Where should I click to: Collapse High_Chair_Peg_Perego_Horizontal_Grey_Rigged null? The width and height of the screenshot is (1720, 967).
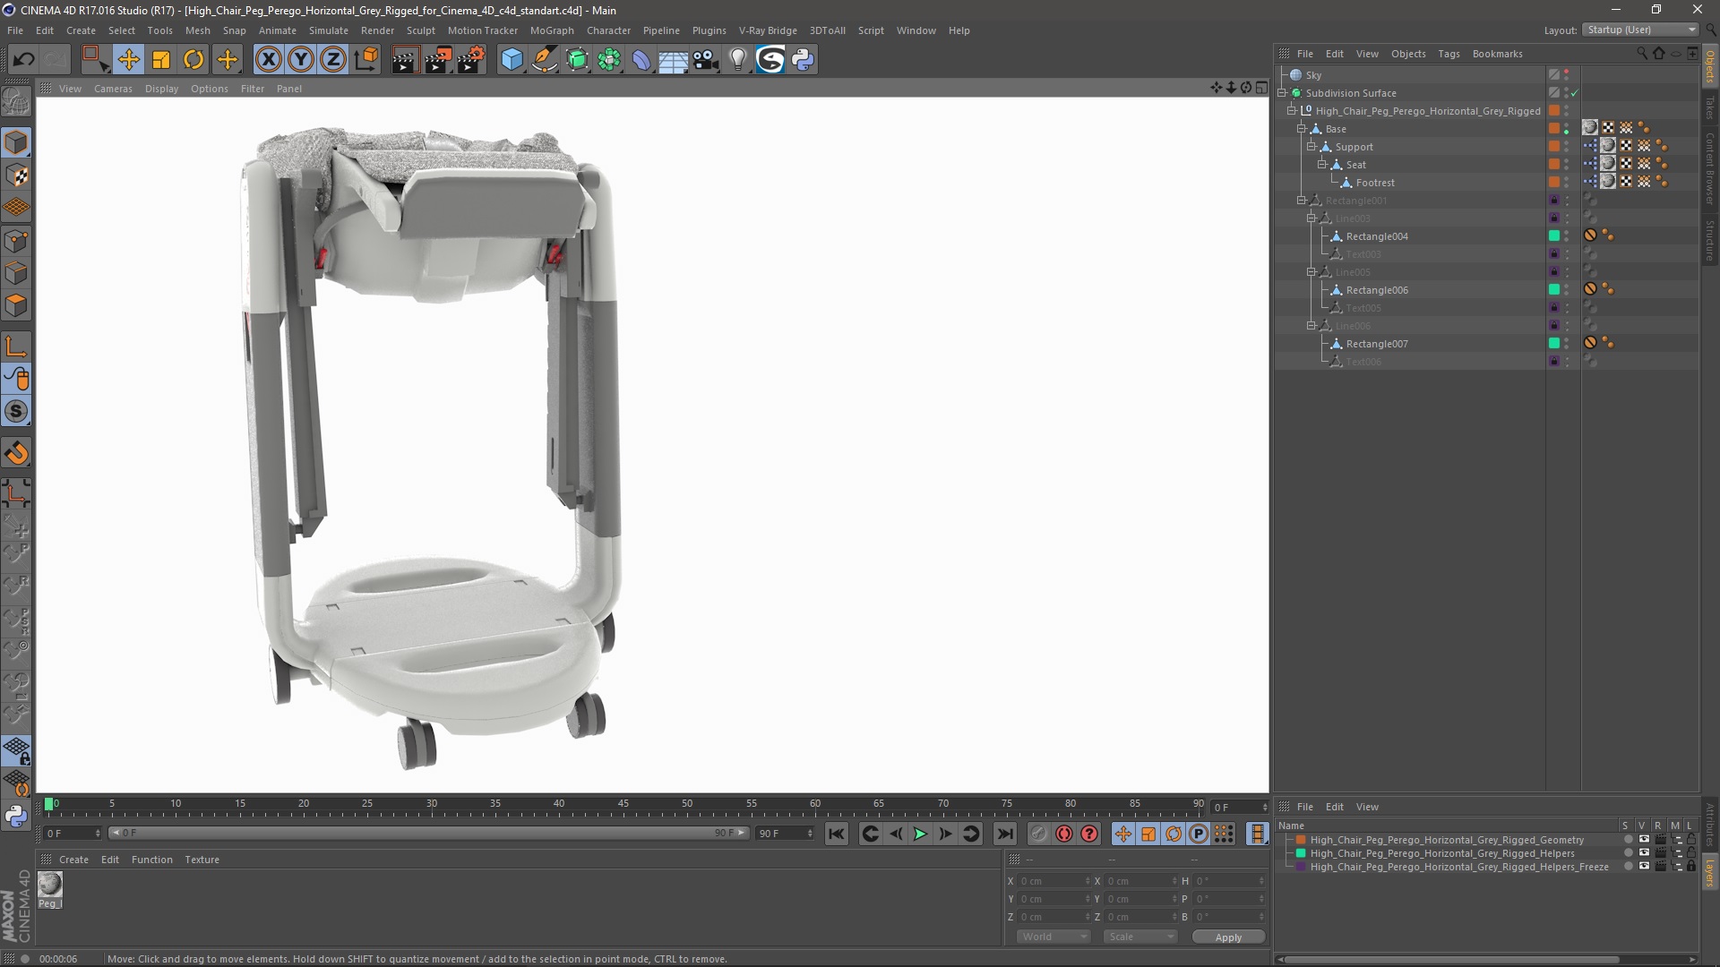(x=1292, y=111)
